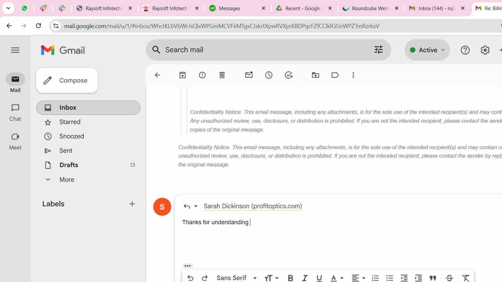Image resolution: width=502 pixels, height=282 pixels.
Task: Open Chat in the side rail
Action: tap(15, 112)
